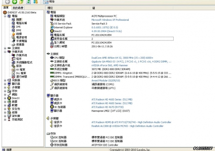Select the OS Service Pack row

pyautogui.click(x=112, y=24)
